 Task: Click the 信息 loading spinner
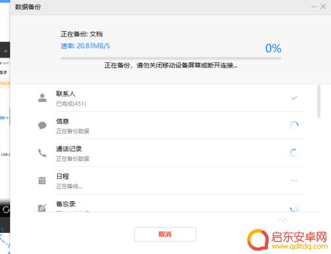click(x=294, y=125)
